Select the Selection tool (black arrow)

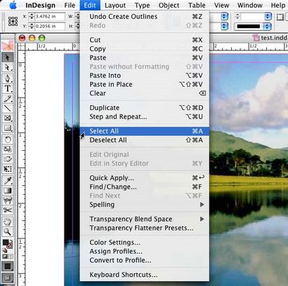[8, 57]
